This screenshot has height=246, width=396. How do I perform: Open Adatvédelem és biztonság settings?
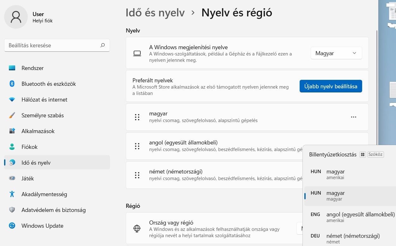pyautogui.click(x=53, y=210)
